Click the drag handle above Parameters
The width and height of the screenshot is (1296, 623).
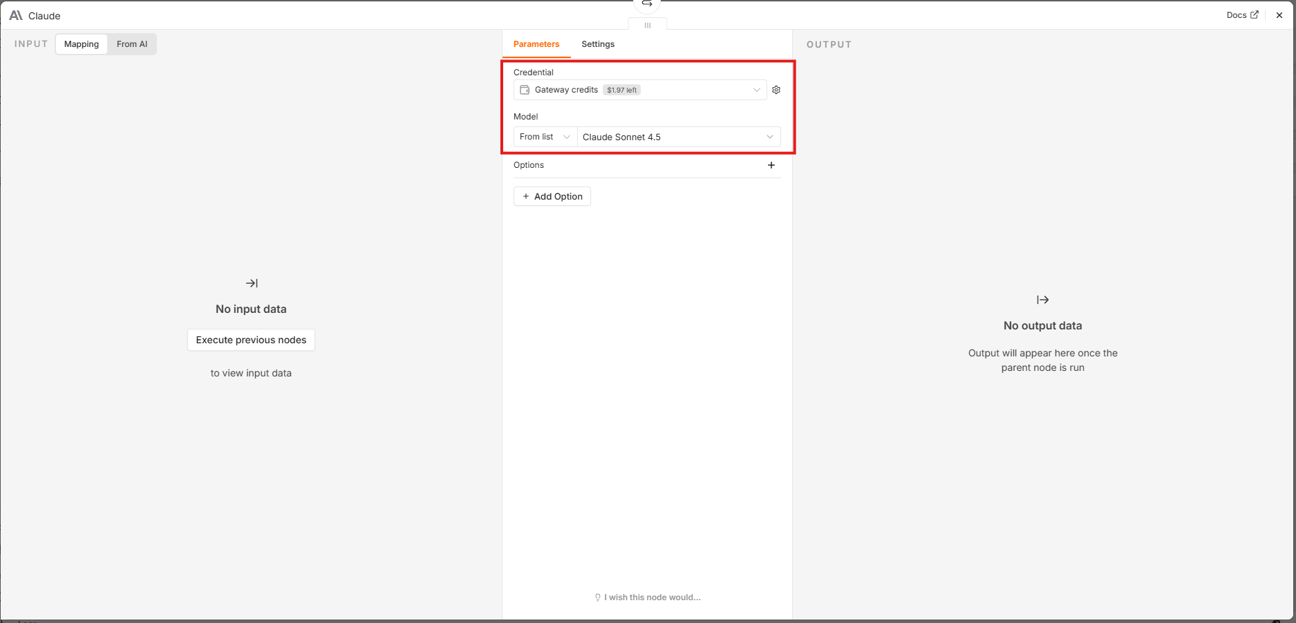(x=648, y=26)
